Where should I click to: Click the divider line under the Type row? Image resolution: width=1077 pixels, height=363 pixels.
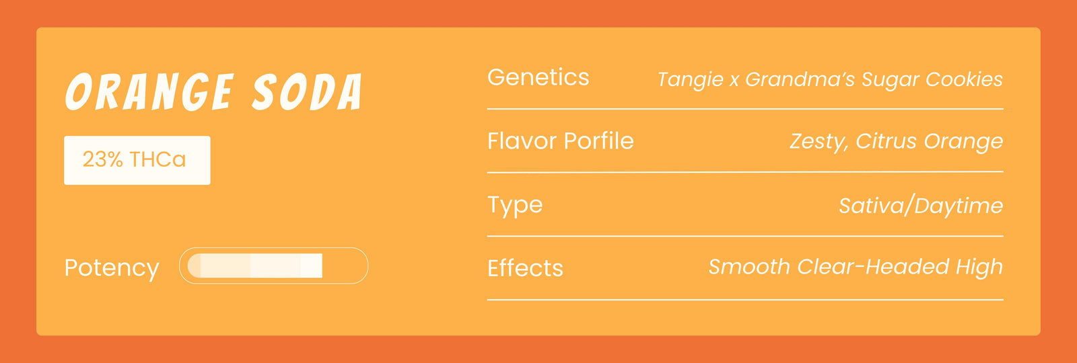coord(744,236)
